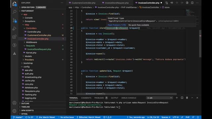Open InvoiceStoreRequest.php in file tree
This screenshot has width=212, height=119.
click(x=42, y=49)
